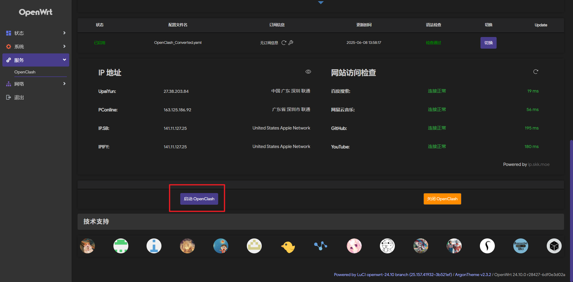
Task: Click the ImmortalWrt logo avatar in support row
Action: pyautogui.click(x=521, y=246)
